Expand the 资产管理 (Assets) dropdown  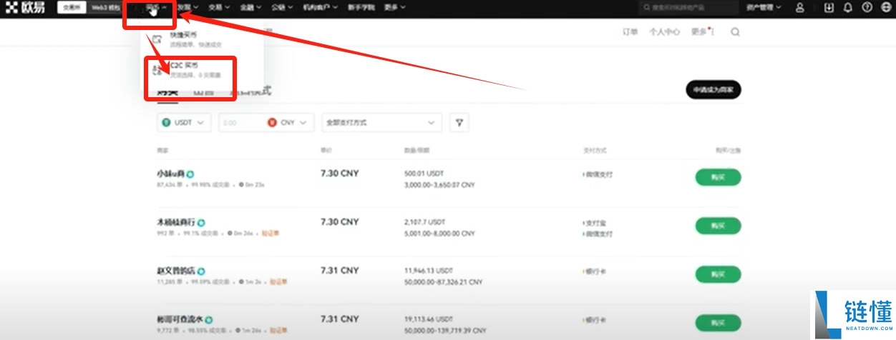click(764, 8)
